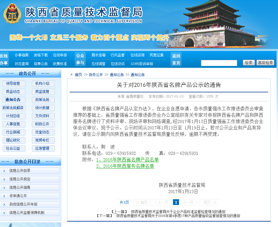Viewport: 278px width, 227px height.
Task: Click in the search text field
Action: click(219, 63)
